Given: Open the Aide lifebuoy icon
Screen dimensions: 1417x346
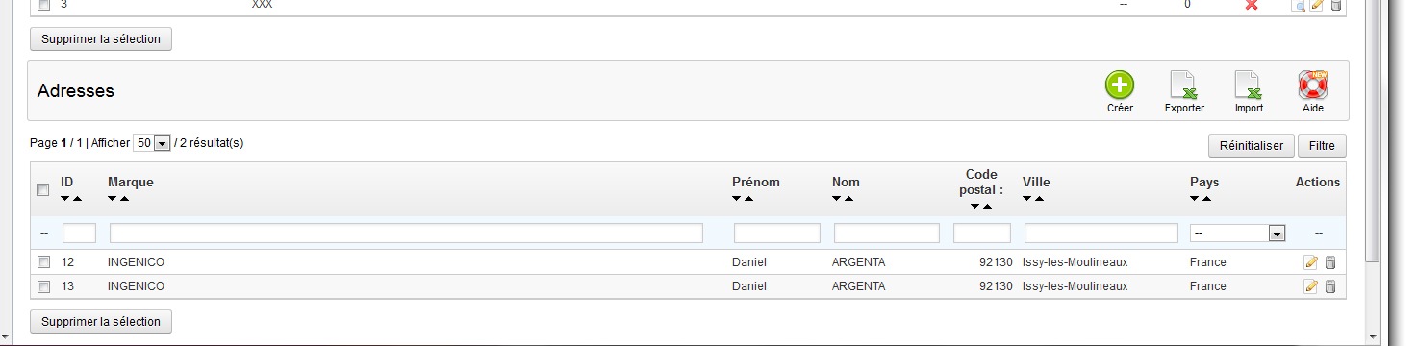Looking at the screenshot, I should coord(1313,85).
